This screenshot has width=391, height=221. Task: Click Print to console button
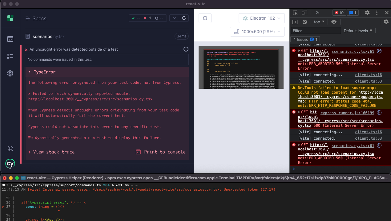pyautogui.click(x=161, y=152)
